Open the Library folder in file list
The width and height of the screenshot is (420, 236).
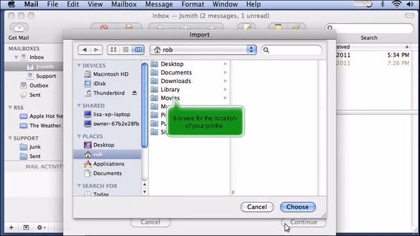pos(188,90)
